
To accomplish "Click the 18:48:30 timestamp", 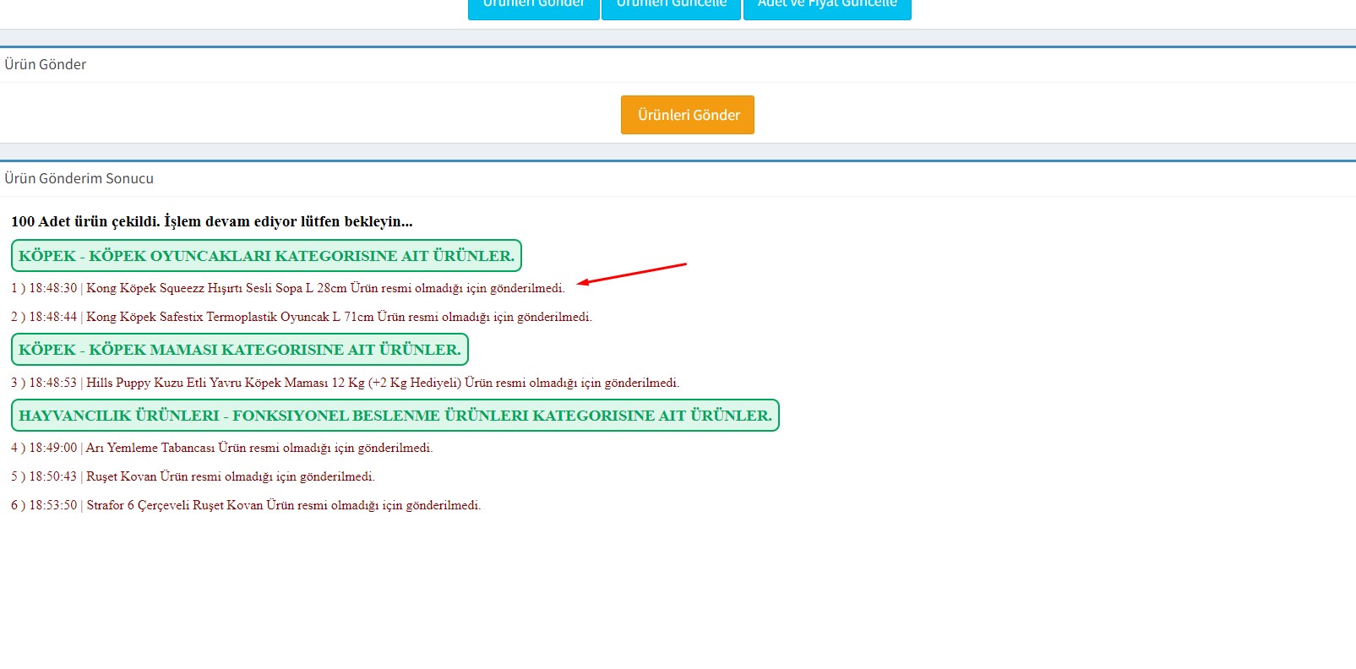I will 52,288.
